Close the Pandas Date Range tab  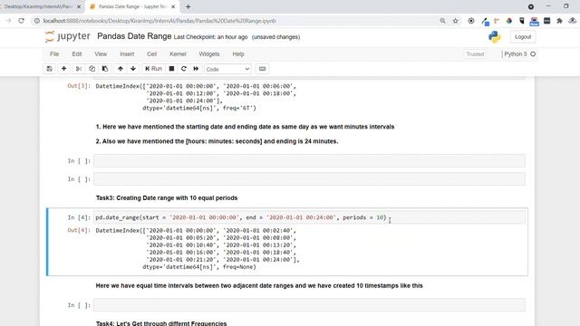(x=173, y=6)
